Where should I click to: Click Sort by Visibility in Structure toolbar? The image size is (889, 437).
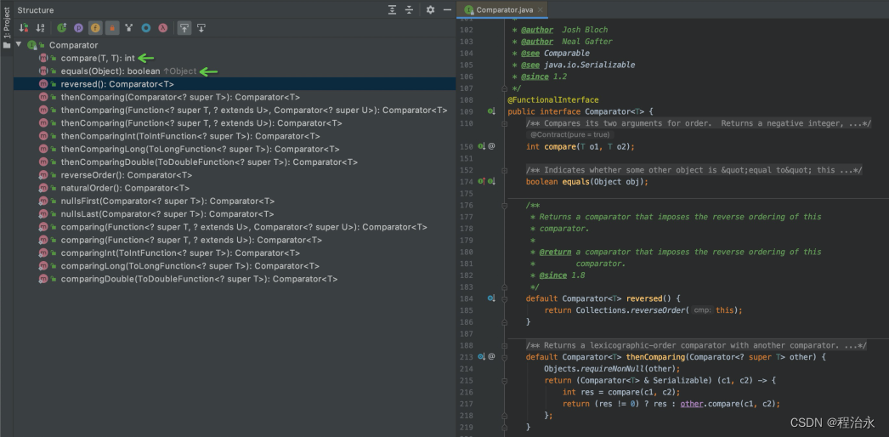(23, 27)
